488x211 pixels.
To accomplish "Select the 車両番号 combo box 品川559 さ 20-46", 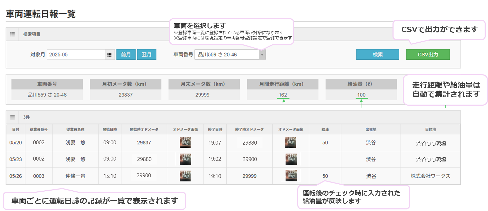I will coord(227,55).
